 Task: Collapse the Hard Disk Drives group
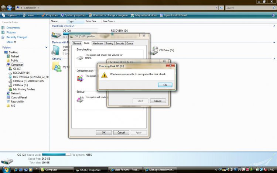274,26
